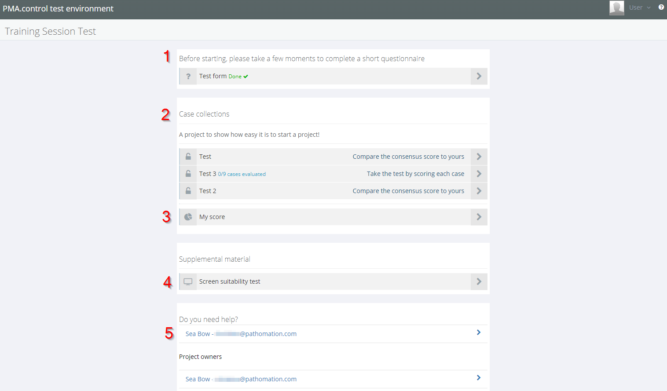Click the lock icon for Test 2
Viewport: 667px width, 391px height.
pos(188,191)
